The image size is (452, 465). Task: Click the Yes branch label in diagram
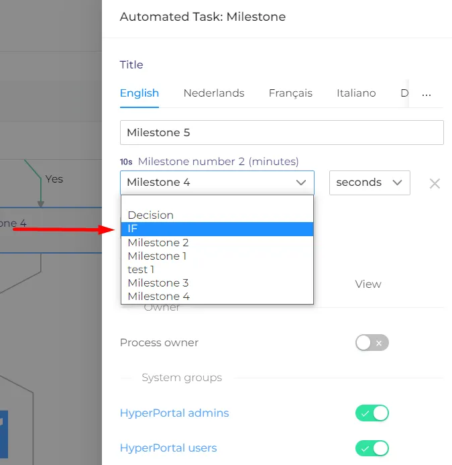pyautogui.click(x=54, y=179)
